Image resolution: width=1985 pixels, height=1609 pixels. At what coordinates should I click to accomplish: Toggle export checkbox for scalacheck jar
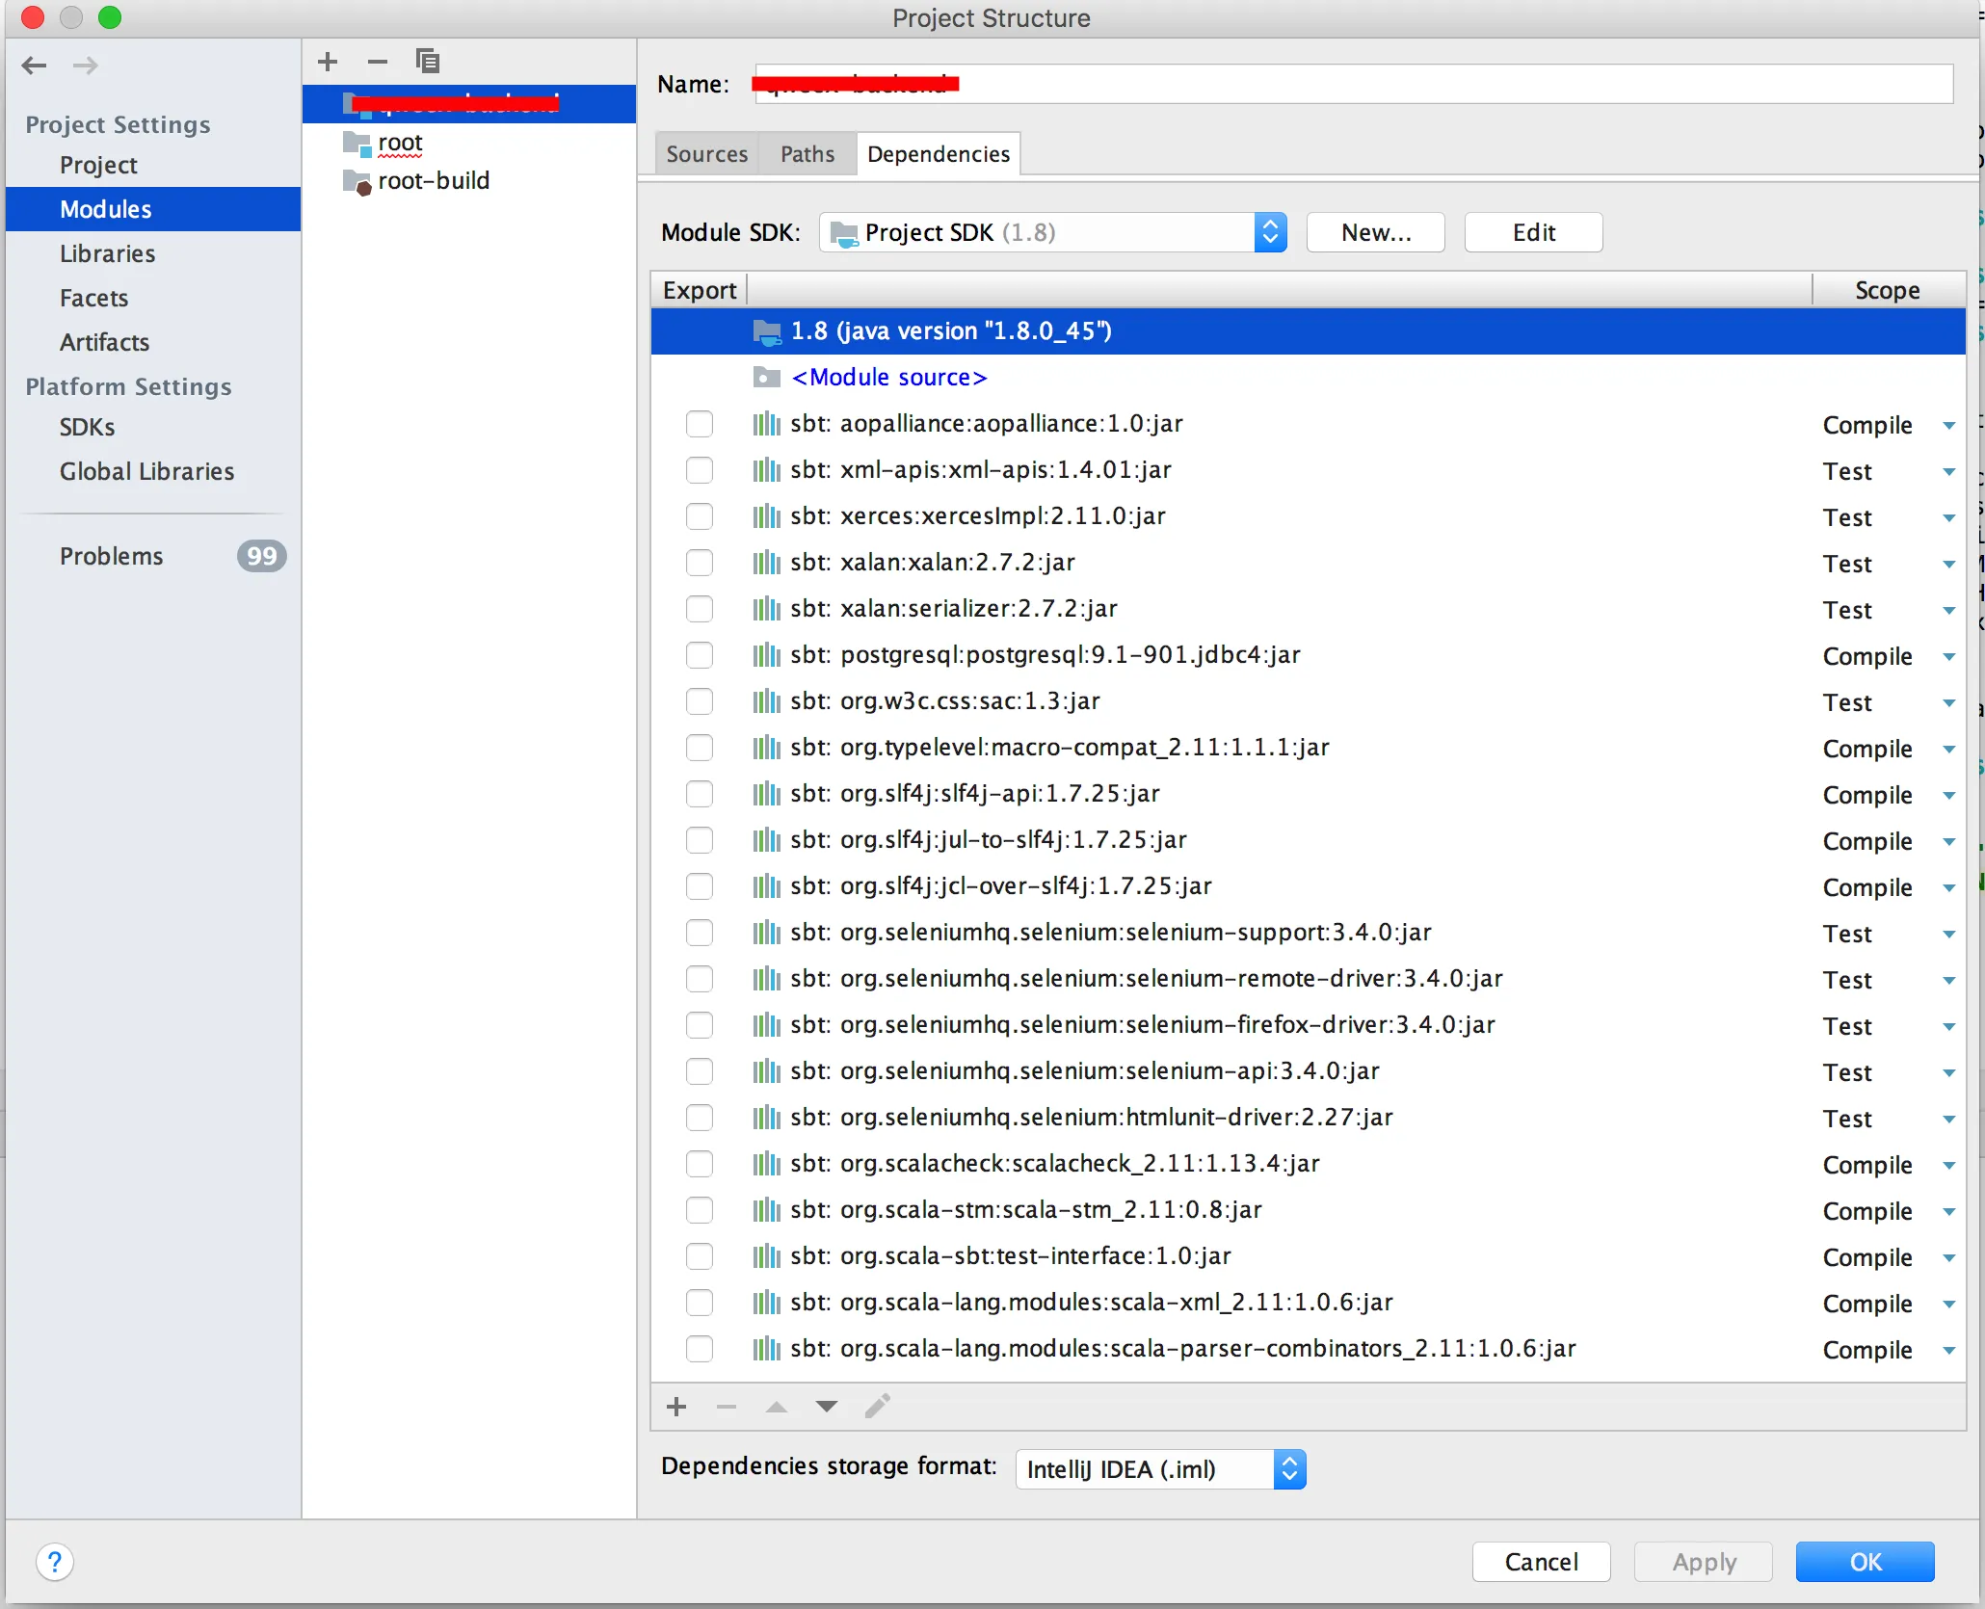[700, 1164]
